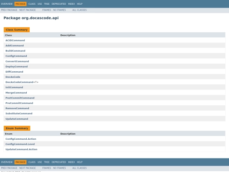
Task: Click the Enum Summary table caption
Action: 17,128
